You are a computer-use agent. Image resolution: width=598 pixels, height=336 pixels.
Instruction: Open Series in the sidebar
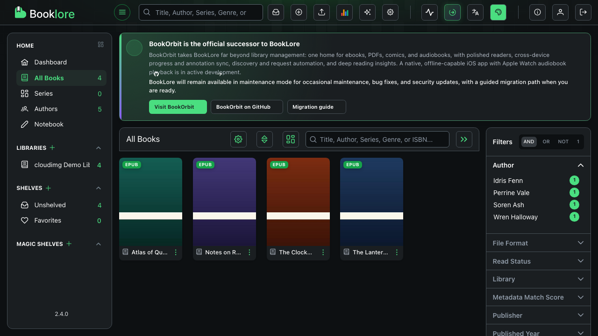[61, 93]
